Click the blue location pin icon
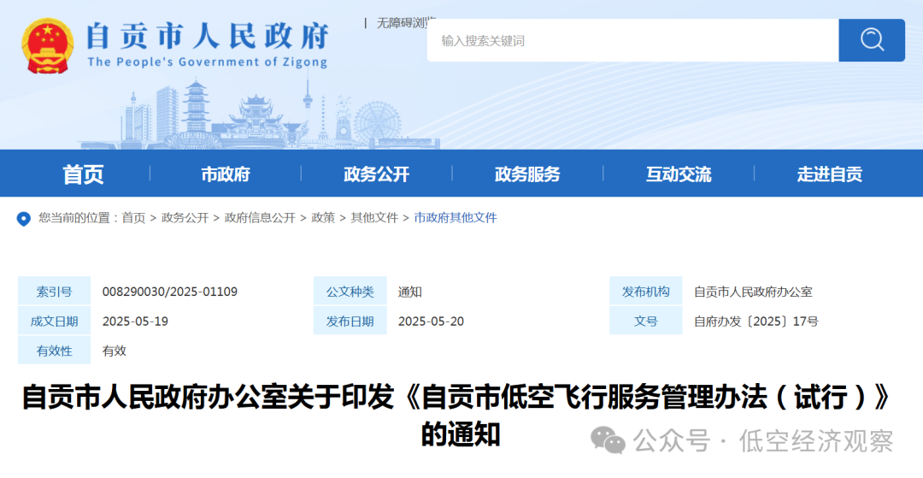This screenshot has width=923, height=478. (x=24, y=219)
